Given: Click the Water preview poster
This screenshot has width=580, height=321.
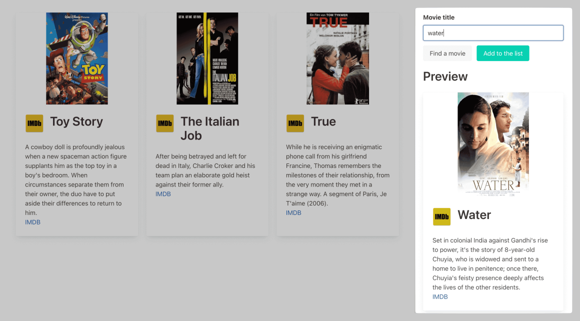Looking at the screenshot, I should tap(493, 144).
